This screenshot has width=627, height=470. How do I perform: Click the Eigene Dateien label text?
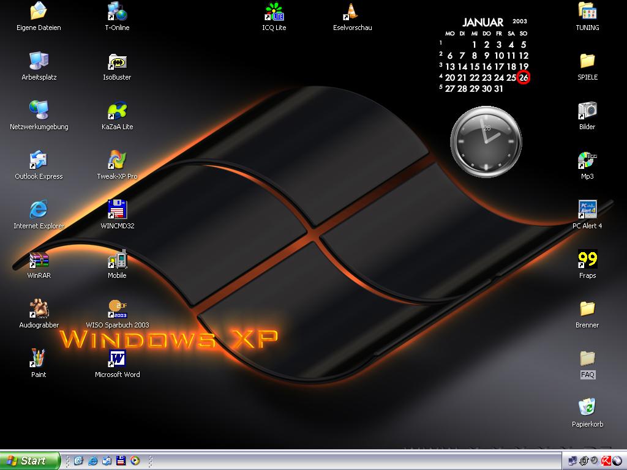(39, 28)
